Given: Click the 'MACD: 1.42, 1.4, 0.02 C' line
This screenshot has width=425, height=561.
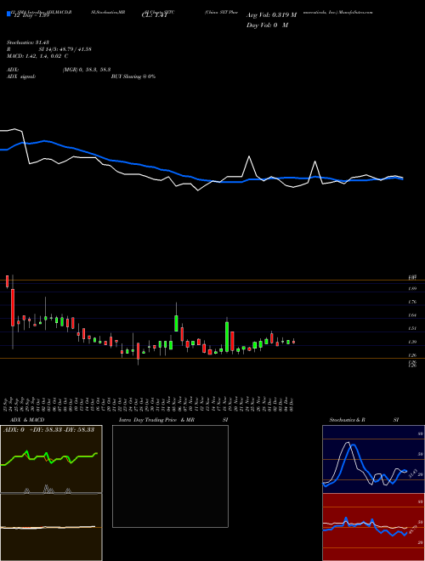Looking at the screenshot, I should [37, 56].
